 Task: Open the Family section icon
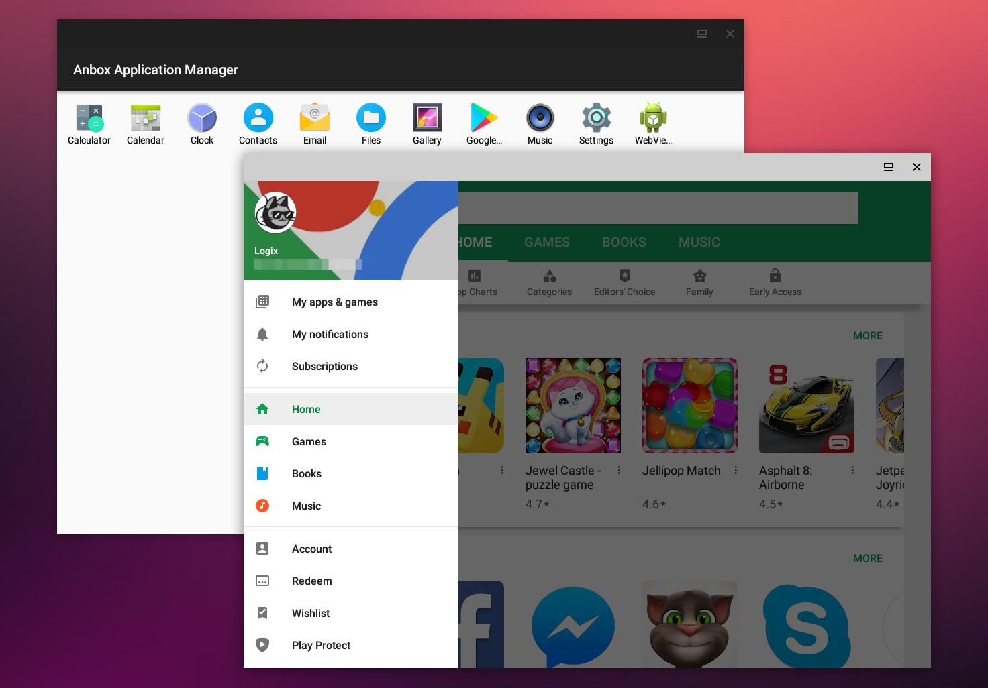click(699, 282)
